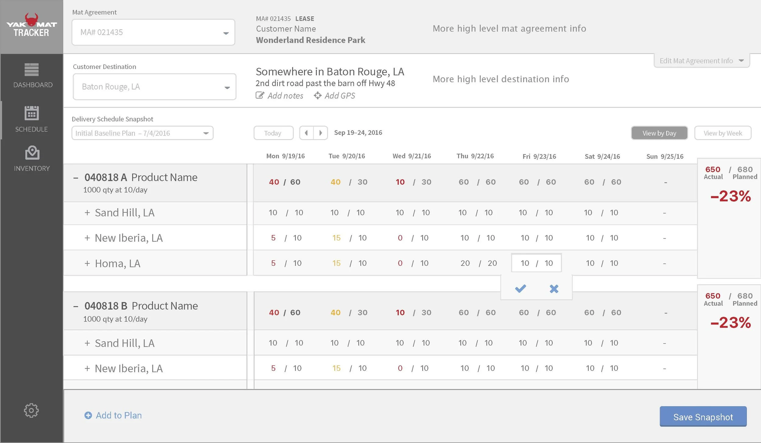Screen dimensions: 761x443
Task: Cancel the quantity edit with the X icon
Action: coord(554,288)
